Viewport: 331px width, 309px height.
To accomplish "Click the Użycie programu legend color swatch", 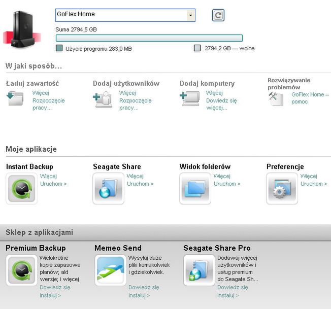I will [x=59, y=48].
